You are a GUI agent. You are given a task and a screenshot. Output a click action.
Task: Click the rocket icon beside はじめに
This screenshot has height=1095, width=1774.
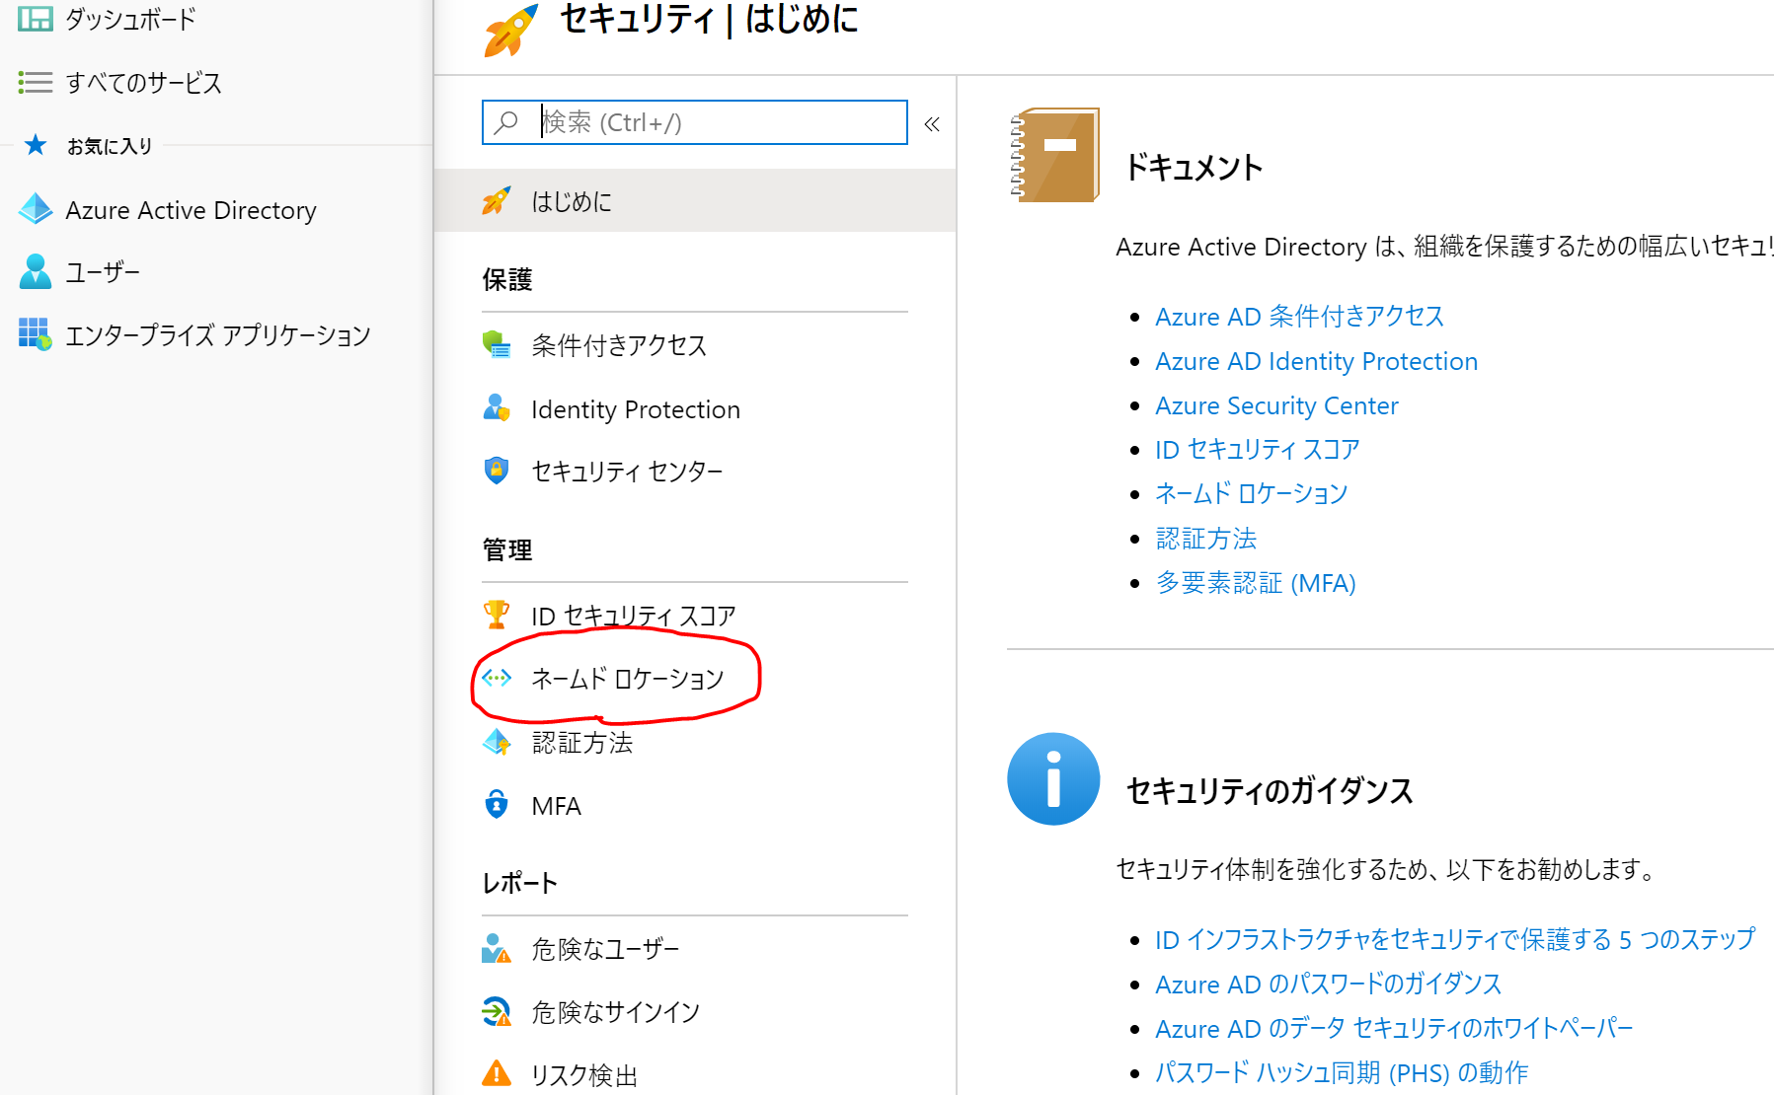[497, 200]
